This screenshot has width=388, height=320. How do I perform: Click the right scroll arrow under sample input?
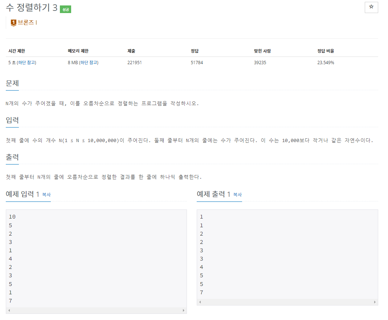coord(184,310)
